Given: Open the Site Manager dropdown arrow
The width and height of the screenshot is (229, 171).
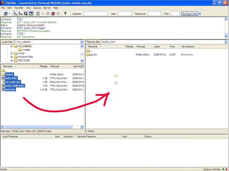Looking at the screenshot, I should tap(10, 14).
